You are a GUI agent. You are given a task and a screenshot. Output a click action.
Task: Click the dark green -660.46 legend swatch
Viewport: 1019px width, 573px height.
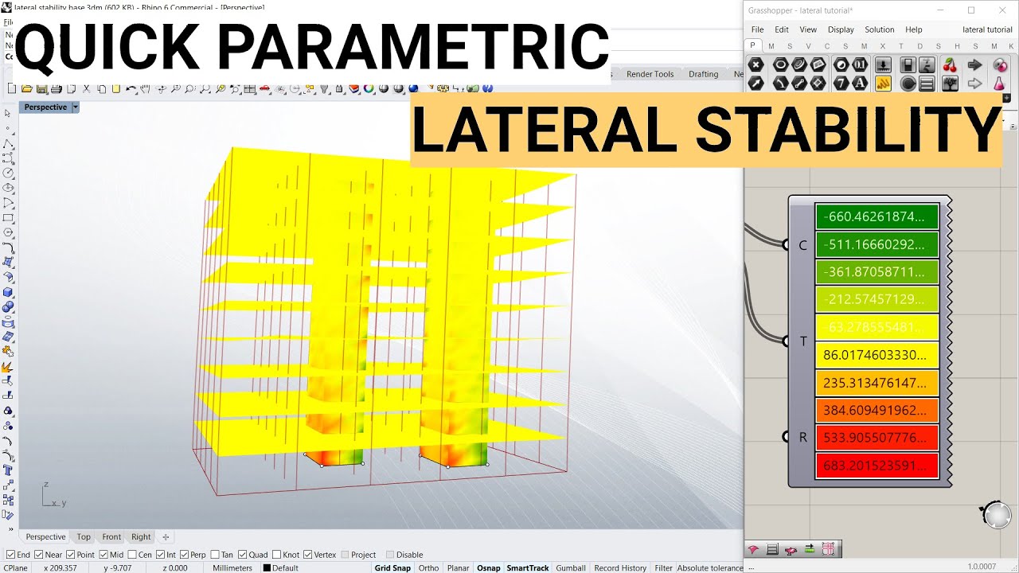(x=877, y=216)
